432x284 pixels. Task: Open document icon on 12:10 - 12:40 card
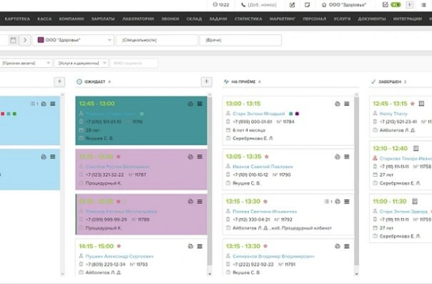pyautogui.click(x=416, y=149)
